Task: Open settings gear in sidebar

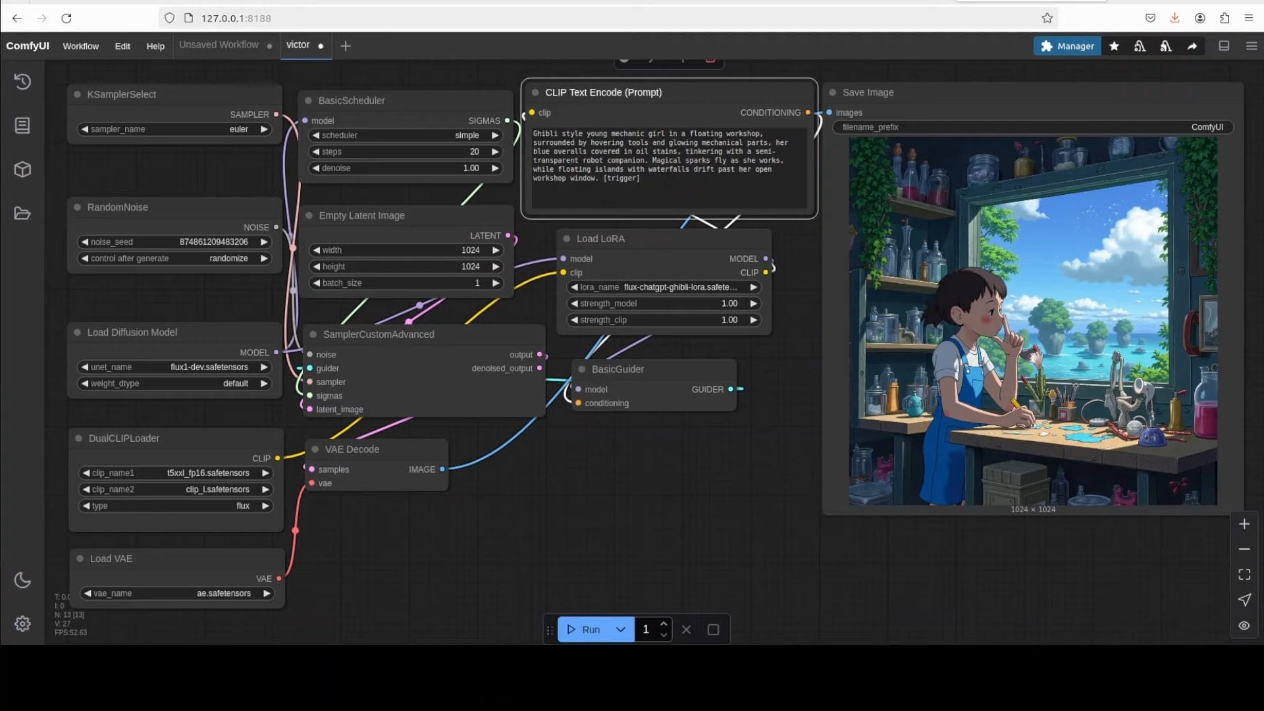Action: click(22, 623)
